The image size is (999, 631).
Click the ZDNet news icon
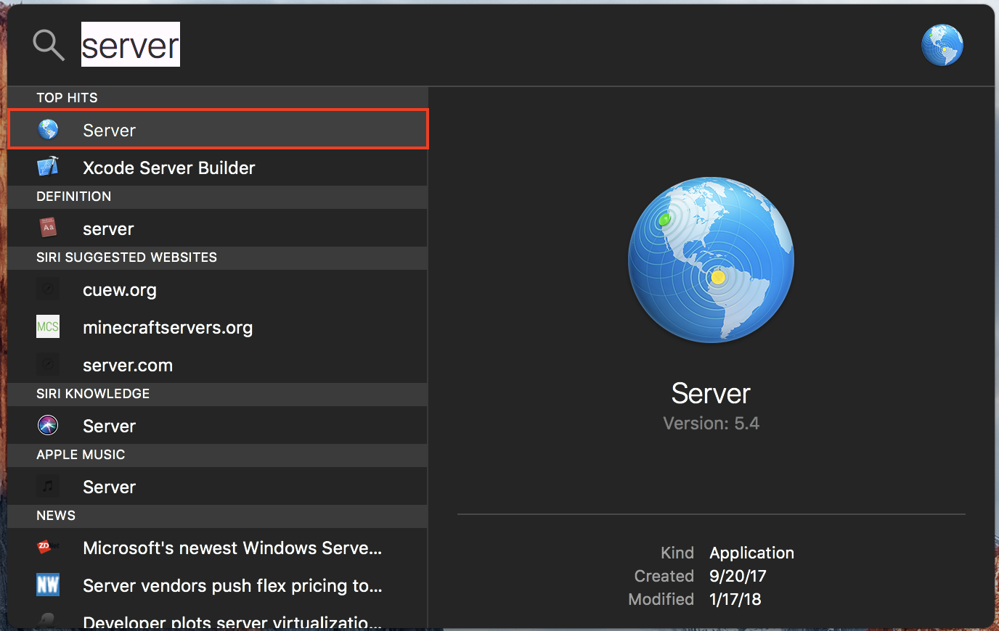(48, 548)
